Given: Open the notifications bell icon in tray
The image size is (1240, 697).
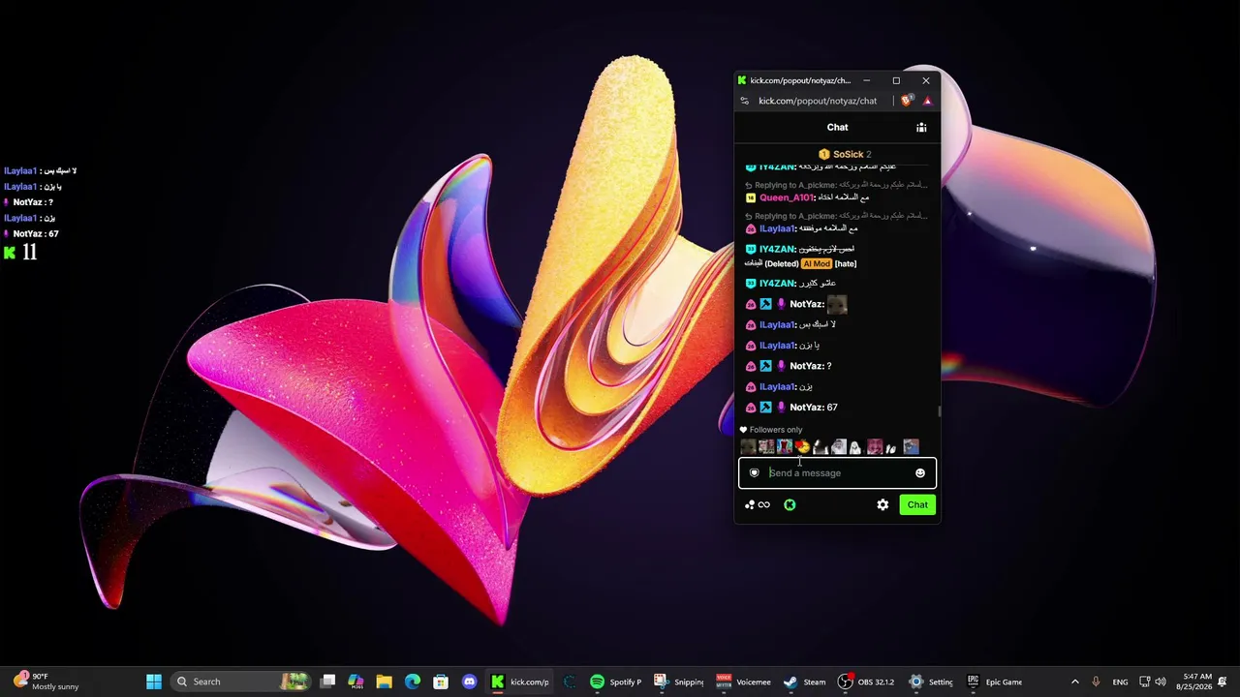Looking at the screenshot, I should [x=1224, y=682].
